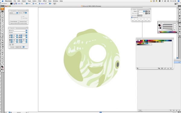This screenshot has width=181, height=113.
Task: Select the Scissors tool
Action: click(2, 59)
